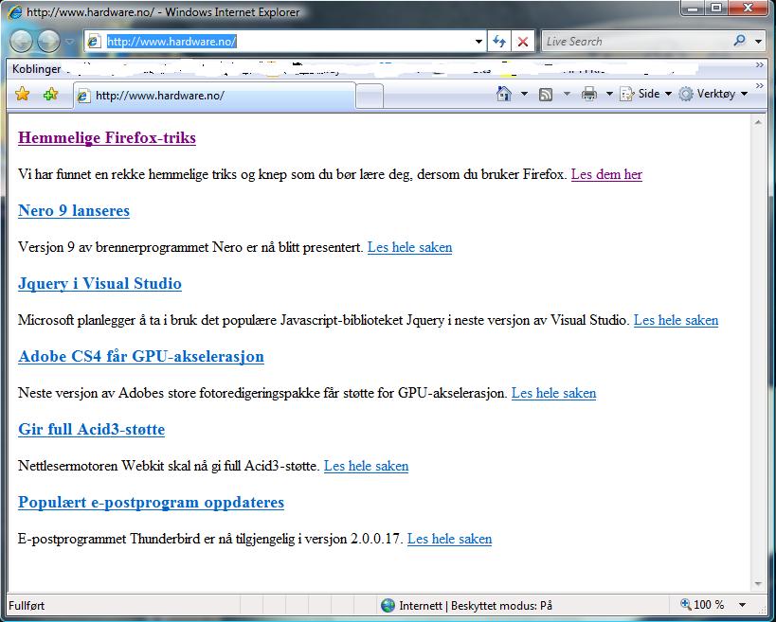Add page to Favorites with plus-star icon
776x622 pixels.
[50, 94]
